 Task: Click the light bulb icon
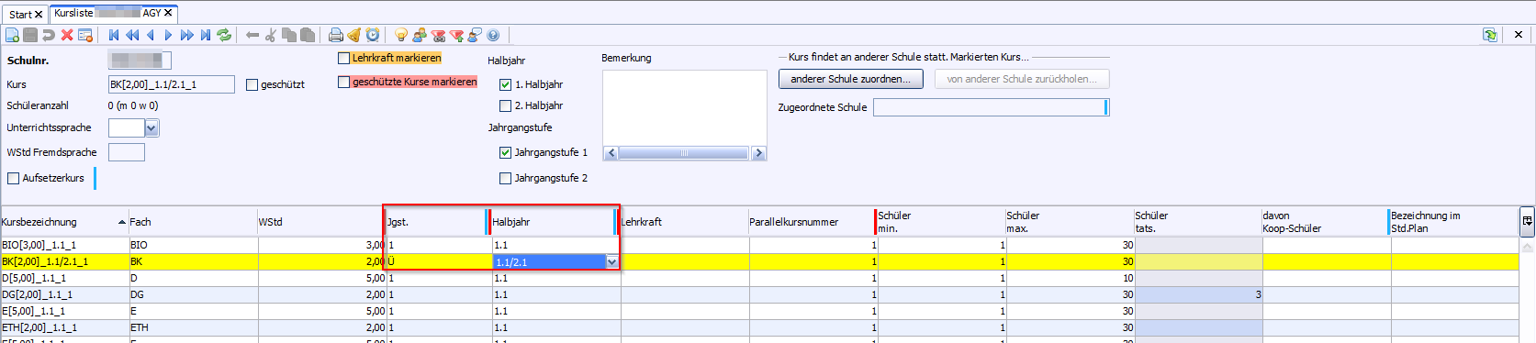click(x=400, y=35)
